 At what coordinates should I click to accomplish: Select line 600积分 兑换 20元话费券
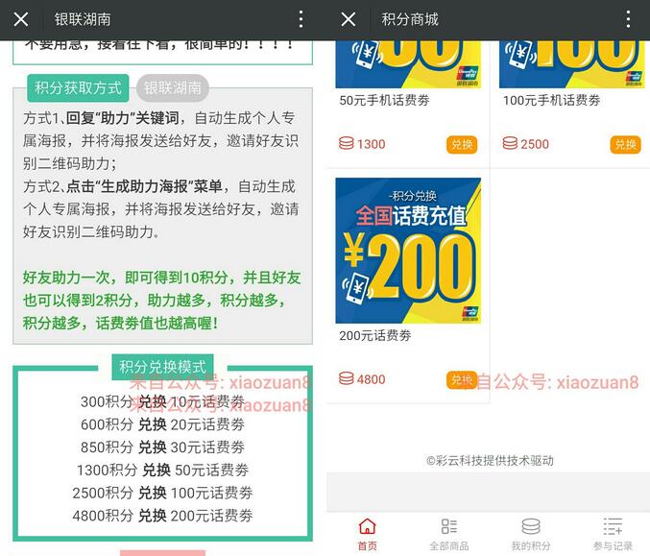coord(162,424)
